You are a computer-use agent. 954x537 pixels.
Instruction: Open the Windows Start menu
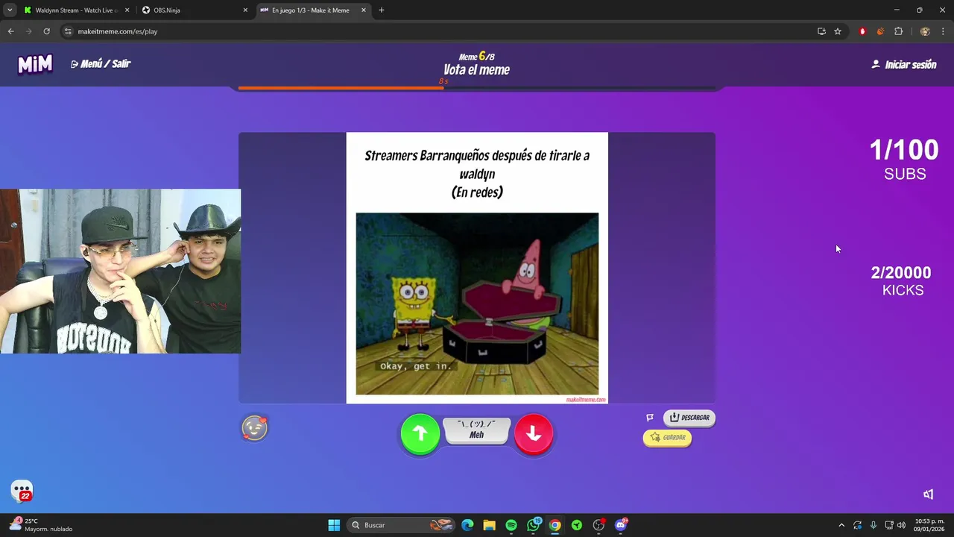[x=334, y=525]
